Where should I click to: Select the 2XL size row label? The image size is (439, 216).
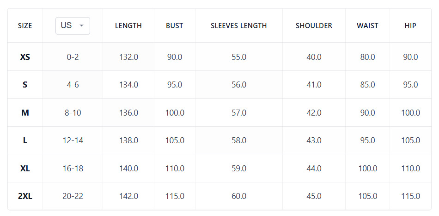(x=25, y=197)
